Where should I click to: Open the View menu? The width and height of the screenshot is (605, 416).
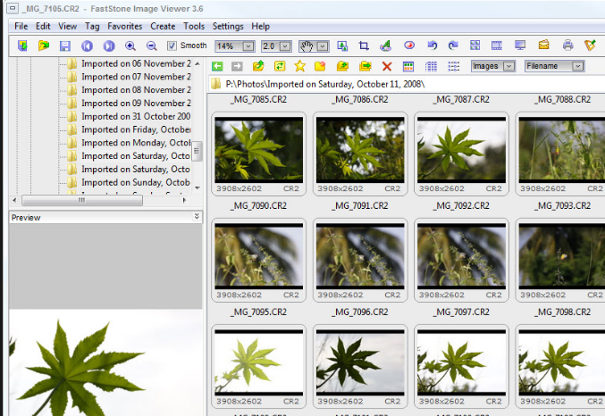point(68,26)
